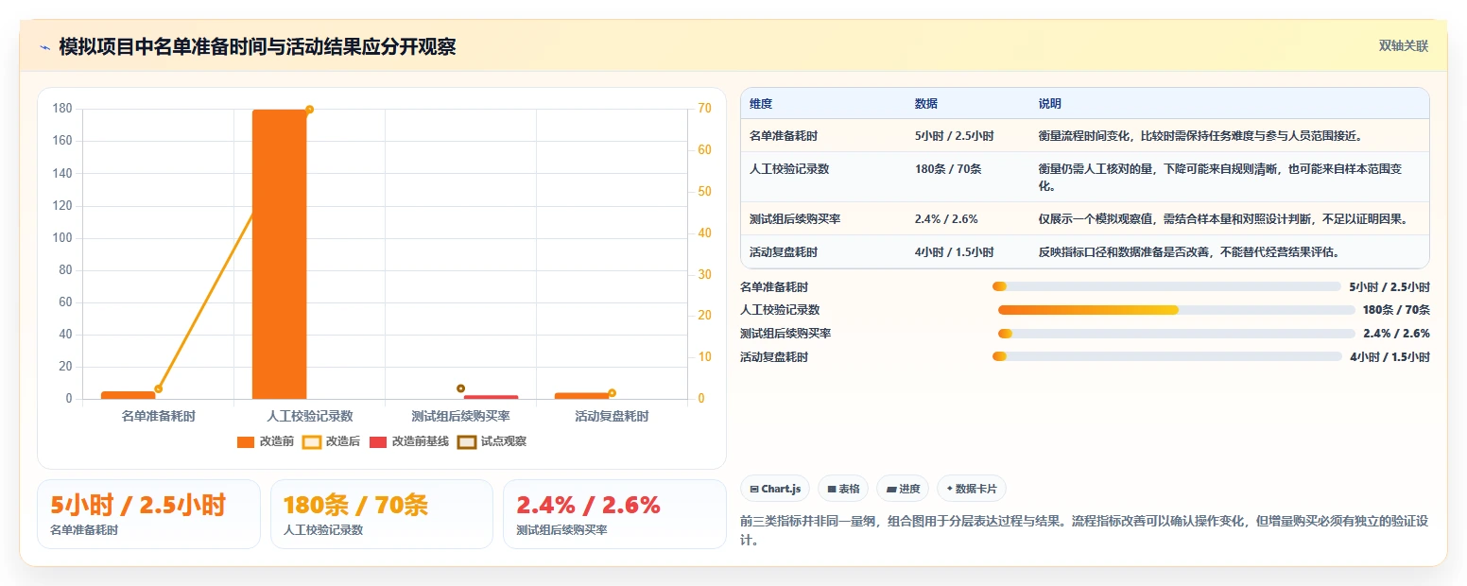Open the 2.4% / 2.6% data card
Screen dimensions: 1467x586
tap(614, 514)
